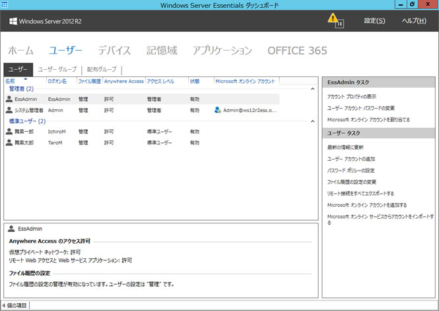Click the Microsoft online account icon for Admin
Image resolution: width=439 pixels, height=311 pixels.
[x=218, y=110]
